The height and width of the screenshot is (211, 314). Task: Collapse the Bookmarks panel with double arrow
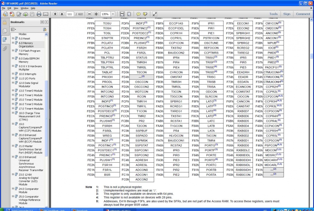[42, 22]
